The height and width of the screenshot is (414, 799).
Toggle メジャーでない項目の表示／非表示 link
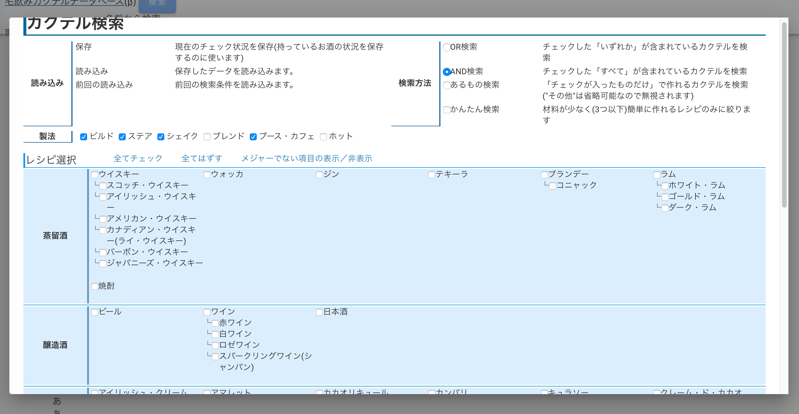[x=306, y=158]
